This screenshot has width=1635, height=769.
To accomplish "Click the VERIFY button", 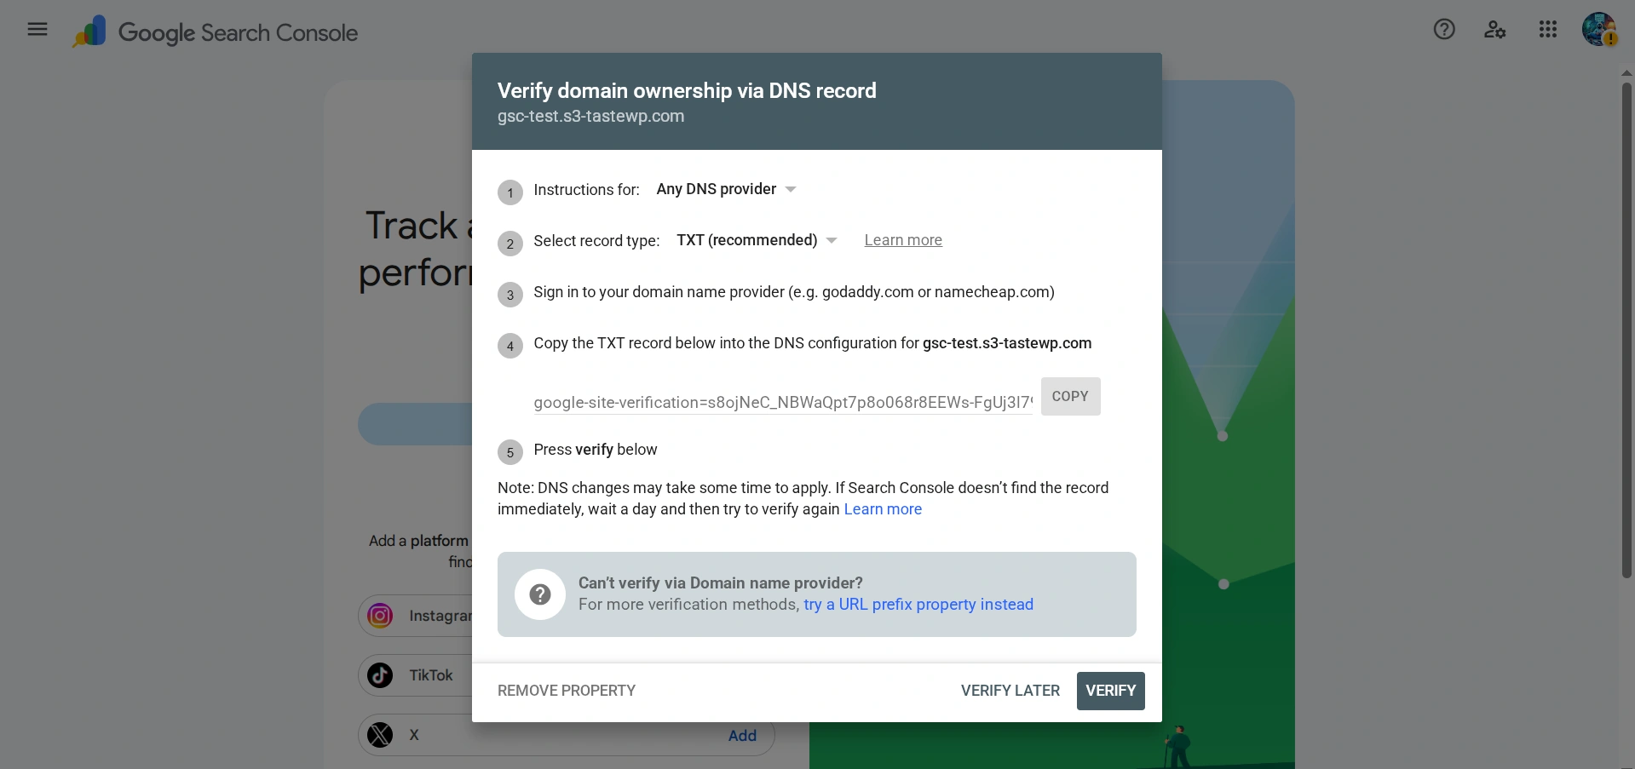I will pyautogui.click(x=1110, y=691).
